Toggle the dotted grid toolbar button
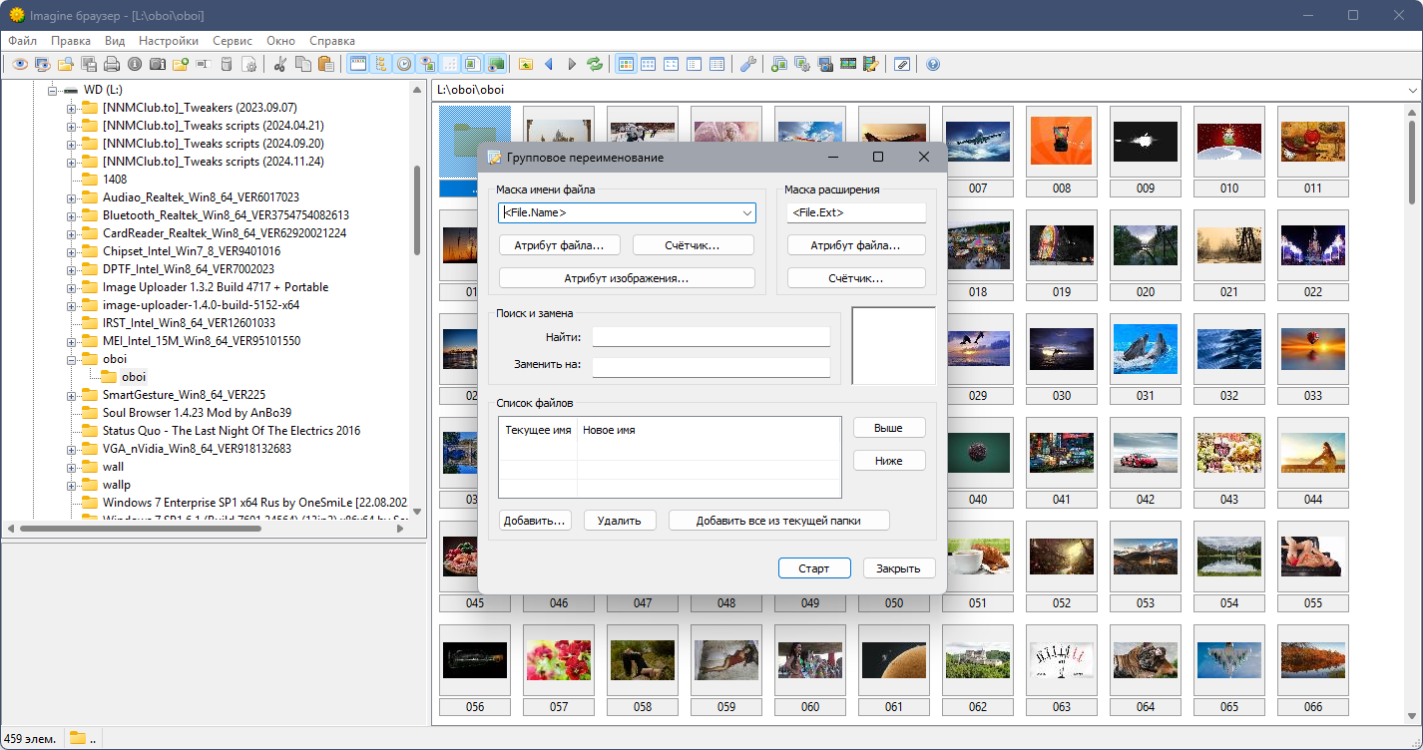 coord(449,64)
